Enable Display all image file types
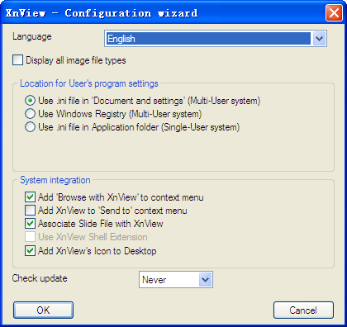The image size is (347, 327). click(17, 60)
